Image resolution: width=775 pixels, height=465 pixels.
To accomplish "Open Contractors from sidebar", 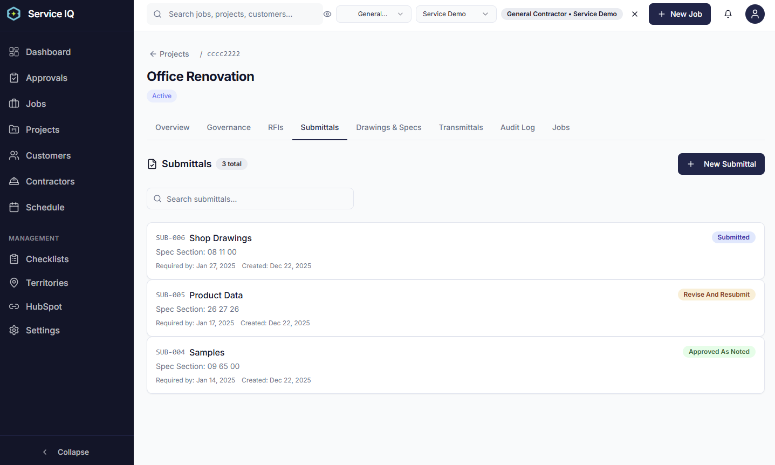I will [67, 181].
